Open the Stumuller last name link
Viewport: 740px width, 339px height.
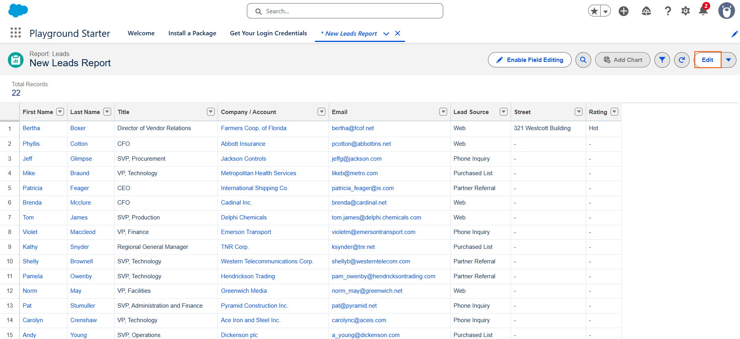[83, 306]
